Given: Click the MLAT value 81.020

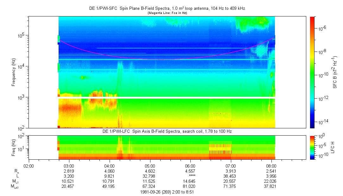Looking at the screenshot, I should pos(190,187).
